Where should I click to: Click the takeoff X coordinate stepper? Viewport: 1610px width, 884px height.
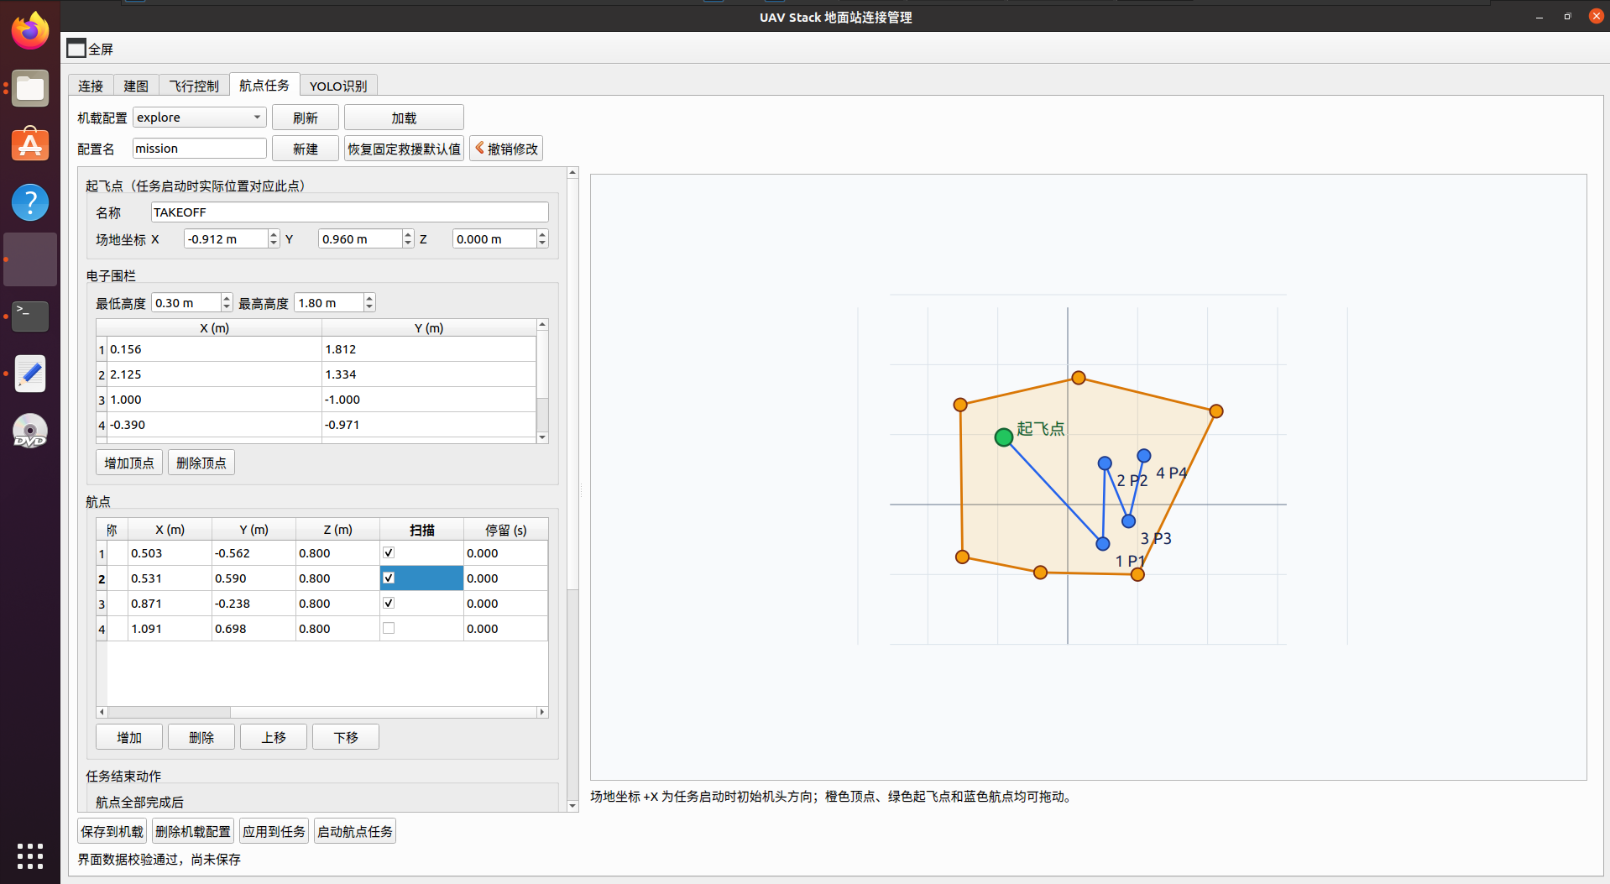[274, 239]
